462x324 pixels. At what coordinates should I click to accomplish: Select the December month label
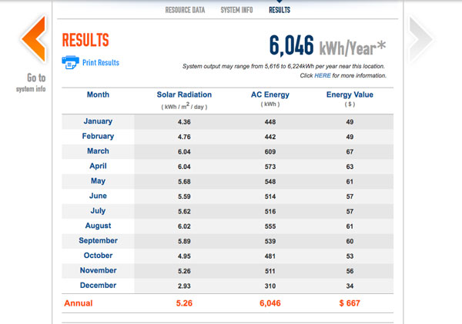pyautogui.click(x=98, y=286)
